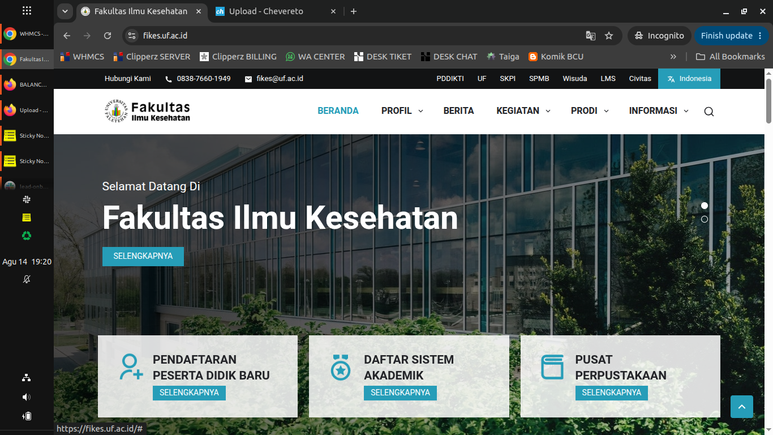This screenshot has height=435, width=773.
Task: Open the Taiga bookmark
Action: [x=503, y=57]
